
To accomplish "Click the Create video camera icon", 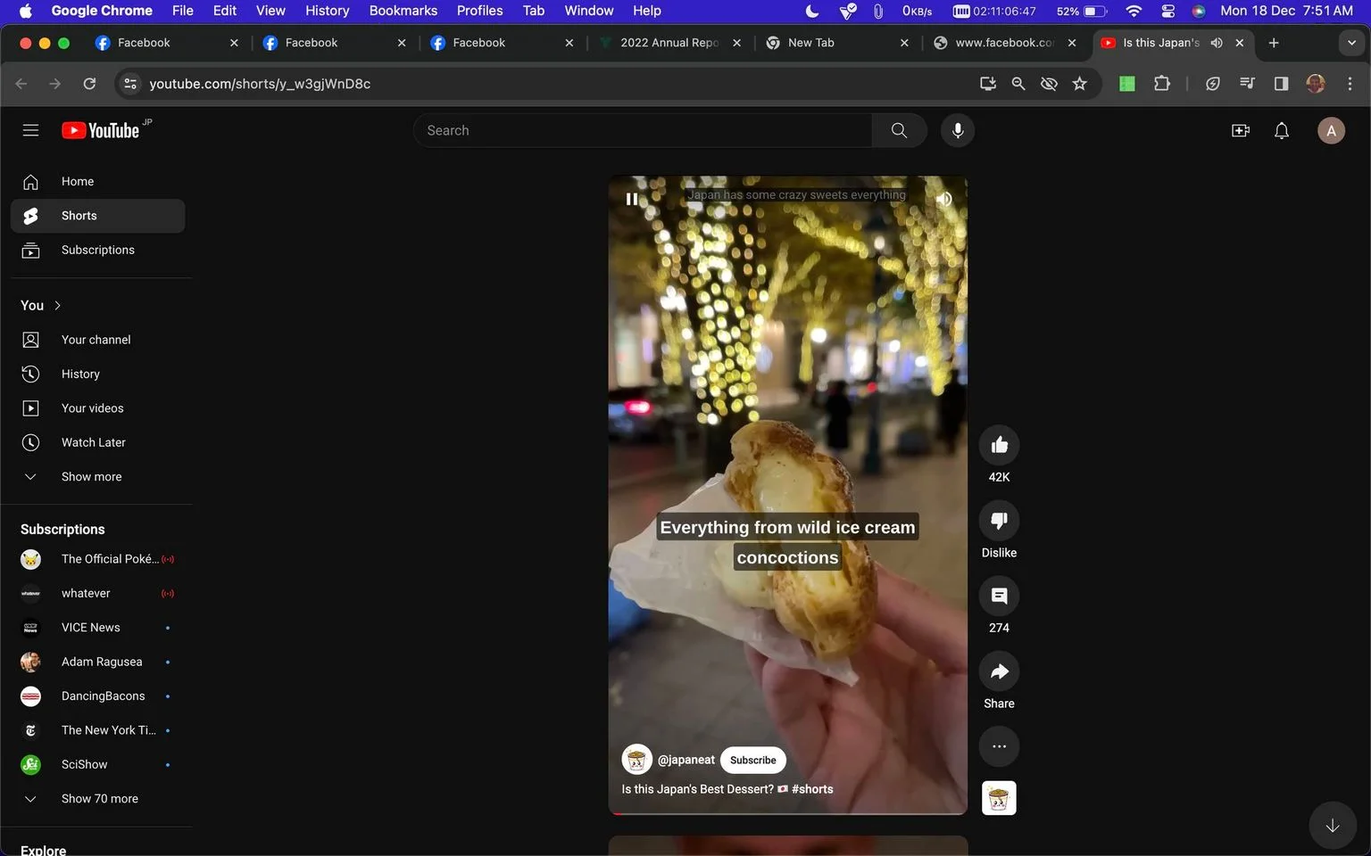I will pos(1240,131).
